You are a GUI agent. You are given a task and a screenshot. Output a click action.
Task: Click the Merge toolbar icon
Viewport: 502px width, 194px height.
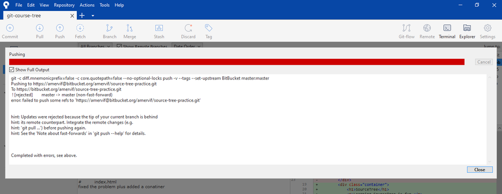click(x=130, y=28)
